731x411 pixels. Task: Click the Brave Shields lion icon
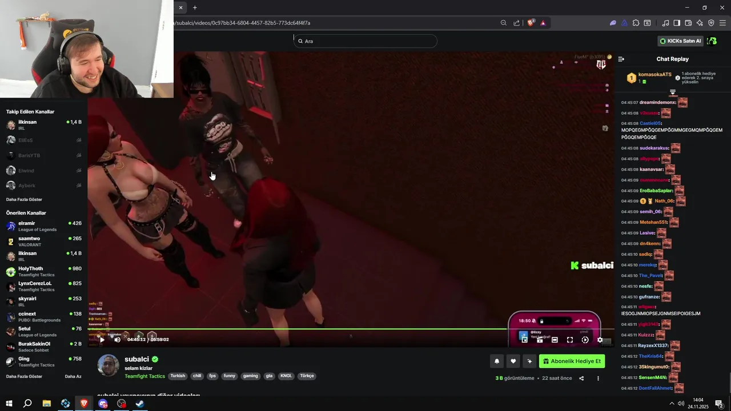(531, 23)
